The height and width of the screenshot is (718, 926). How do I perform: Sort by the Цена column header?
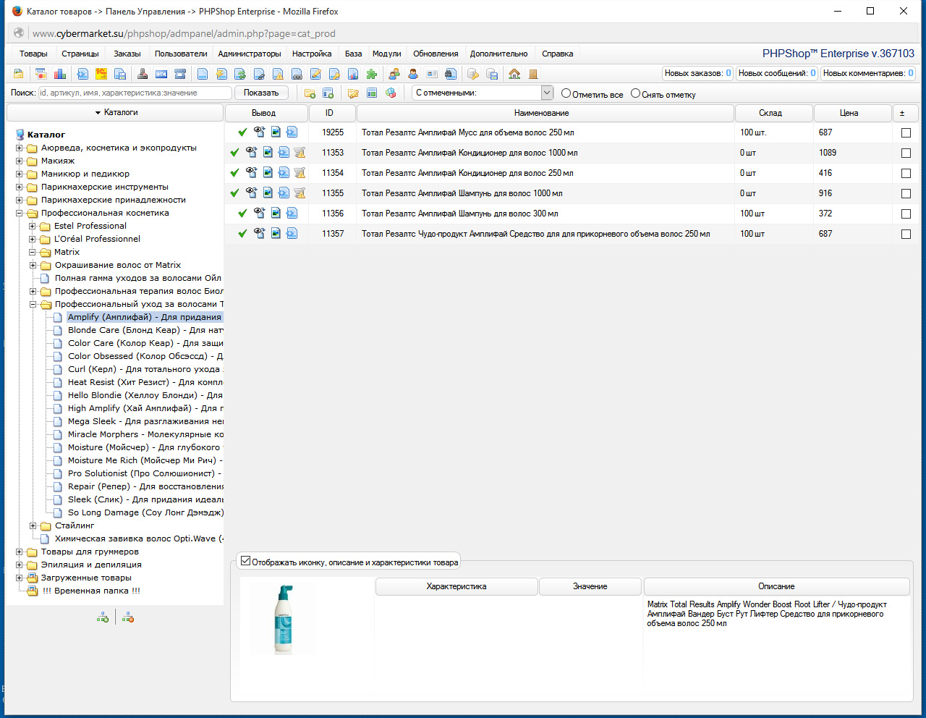(x=852, y=113)
